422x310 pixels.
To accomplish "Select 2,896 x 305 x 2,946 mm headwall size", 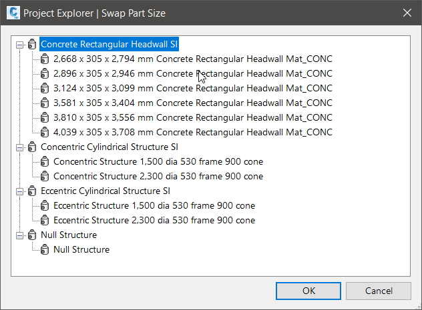I will point(192,74).
